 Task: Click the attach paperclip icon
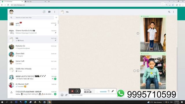pos(66,95)
